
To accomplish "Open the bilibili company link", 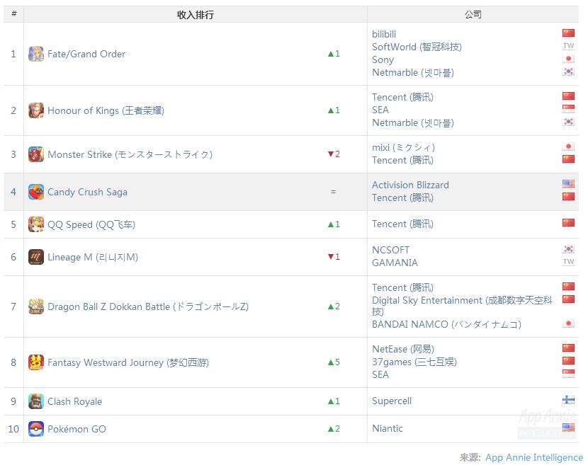I will coord(384,34).
